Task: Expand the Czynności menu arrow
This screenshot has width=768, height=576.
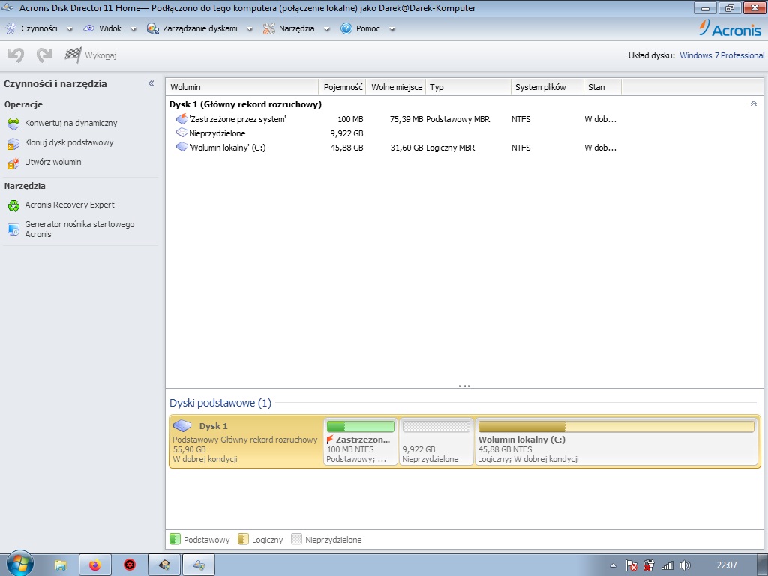Action: click(x=70, y=29)
